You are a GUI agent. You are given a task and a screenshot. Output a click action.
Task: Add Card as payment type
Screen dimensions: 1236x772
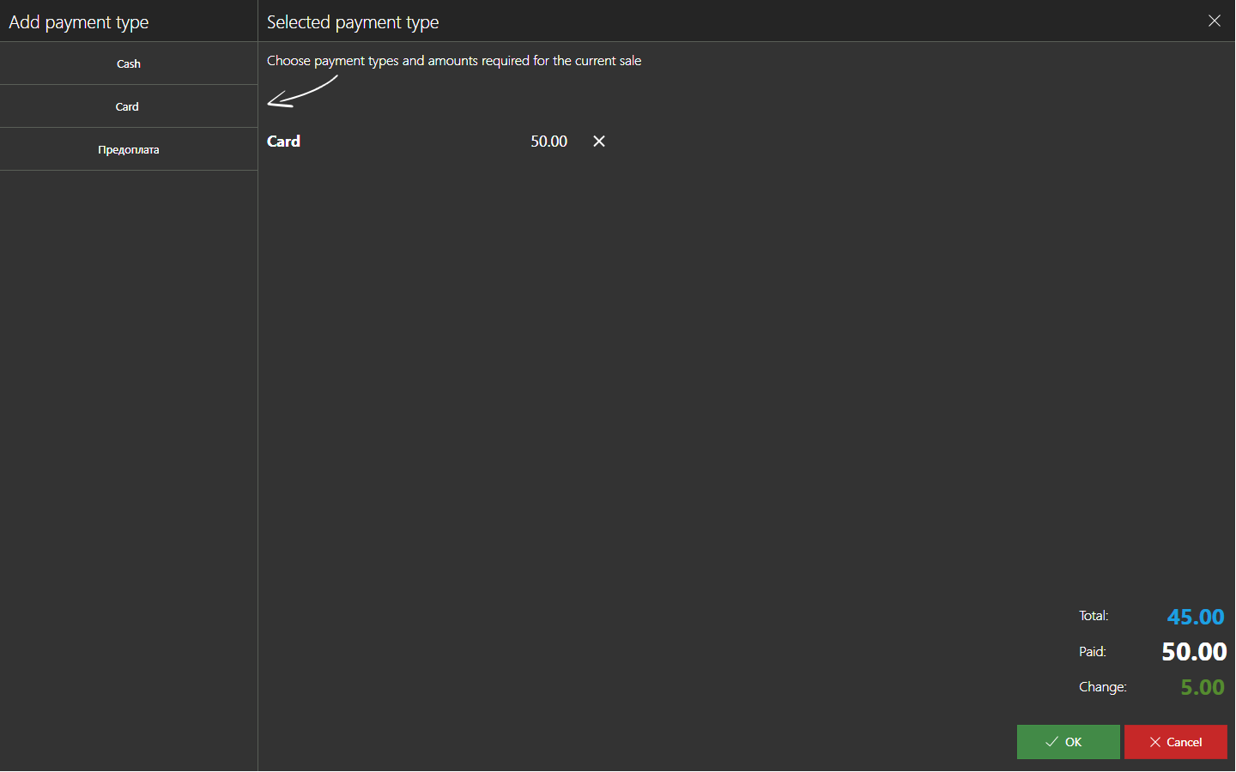tap(129, 106)
